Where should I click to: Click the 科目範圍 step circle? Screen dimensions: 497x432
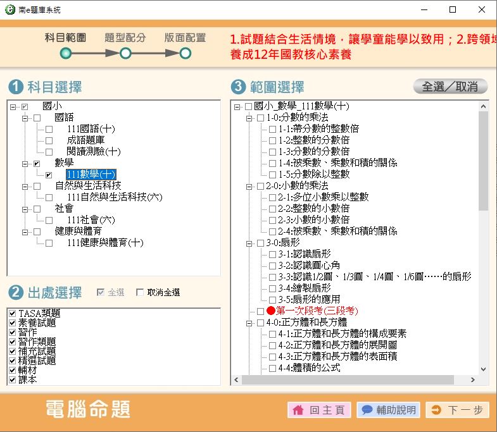[66, 53]
